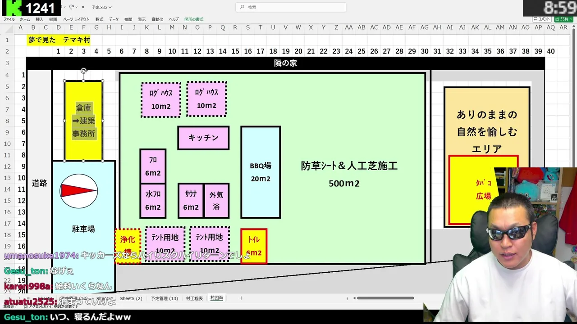Open the Quick Access Toolbar customize dropdown
The width and height of the screenshot is (577, 324).
[84, 7]
